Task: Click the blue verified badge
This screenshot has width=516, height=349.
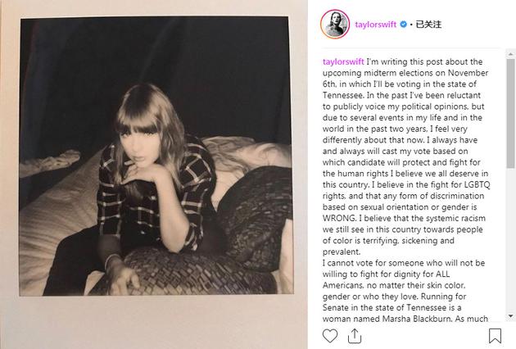Action: point(403,24)
